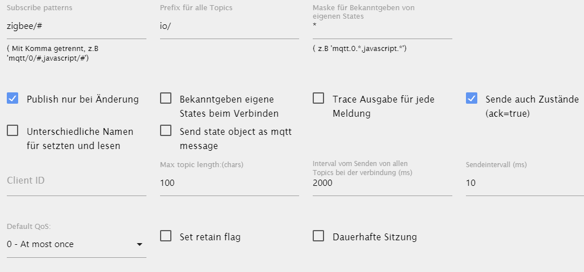Click the Subscribe patterns field with zigbee/#

click(77, 27)
